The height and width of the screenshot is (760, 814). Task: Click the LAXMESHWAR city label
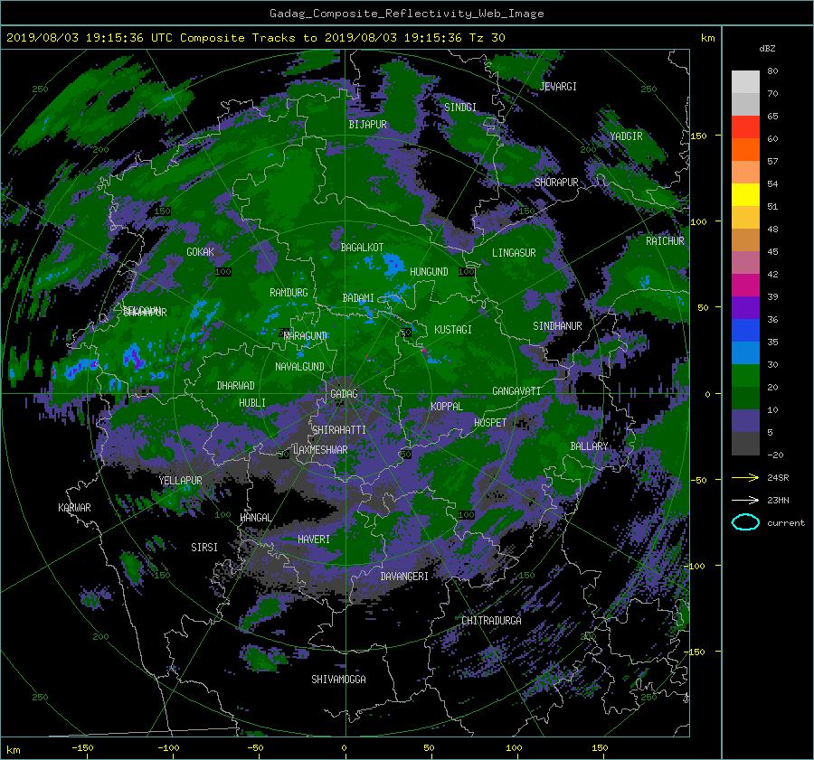pos(320,450)
